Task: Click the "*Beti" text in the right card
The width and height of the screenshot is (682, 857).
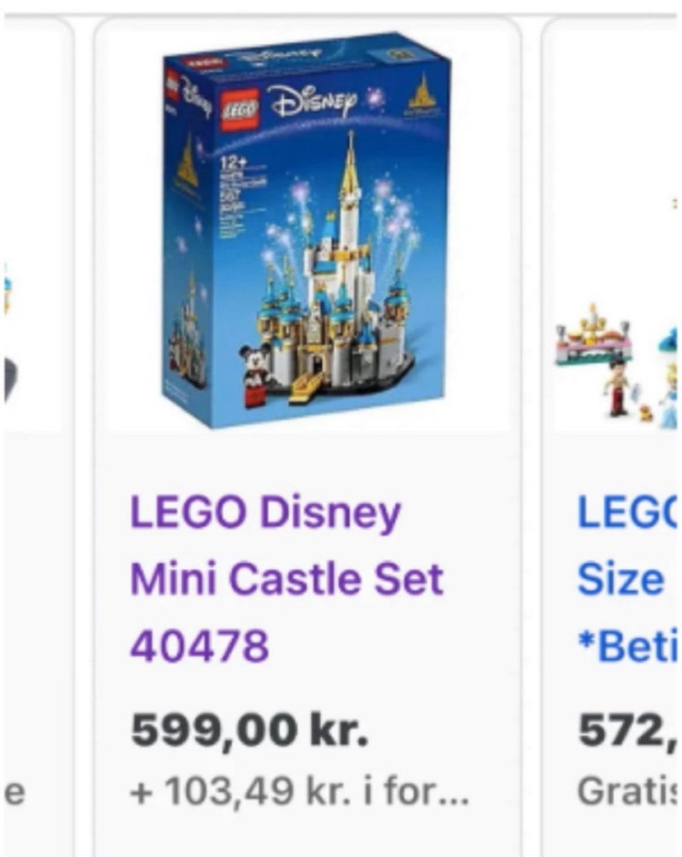Action: pyautogui.click(x=626, y=645)
